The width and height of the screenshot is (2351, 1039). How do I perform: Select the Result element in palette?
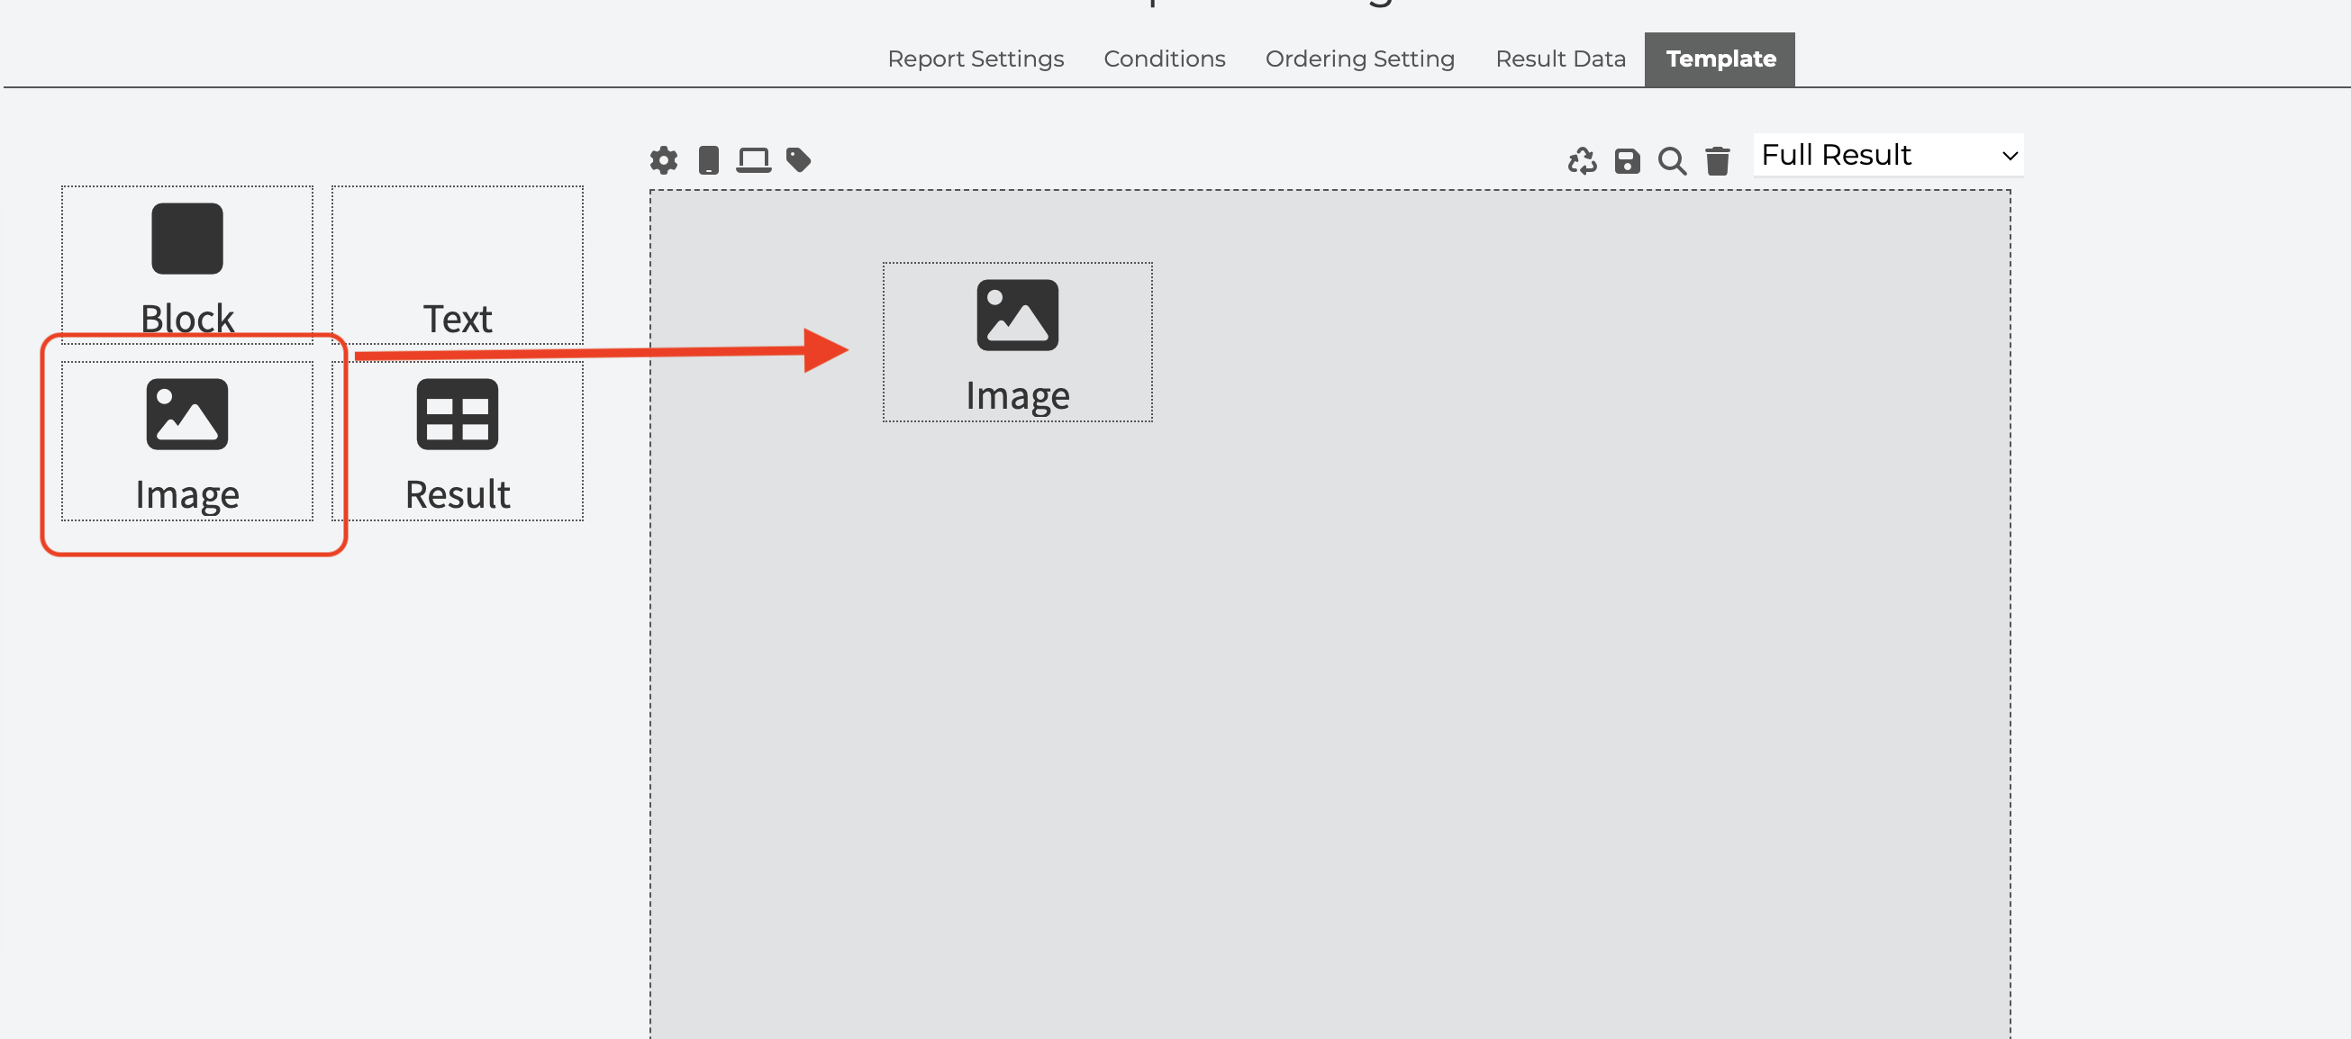point(458,441)
